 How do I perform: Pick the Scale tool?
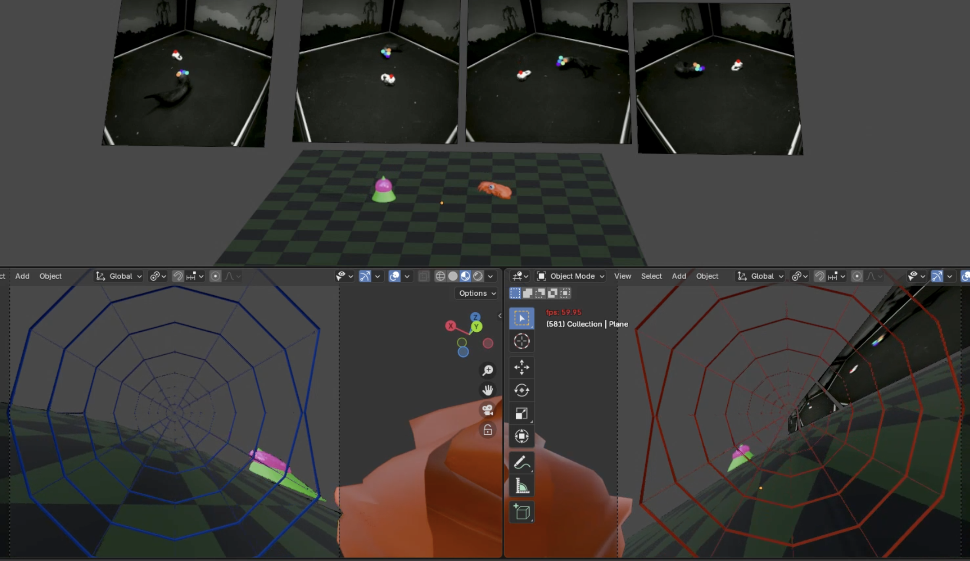coord(521,413)
